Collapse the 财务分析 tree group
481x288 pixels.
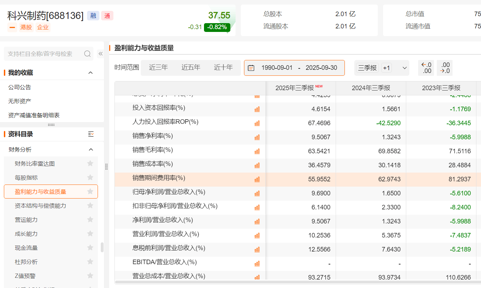click(x=91, y=150)
